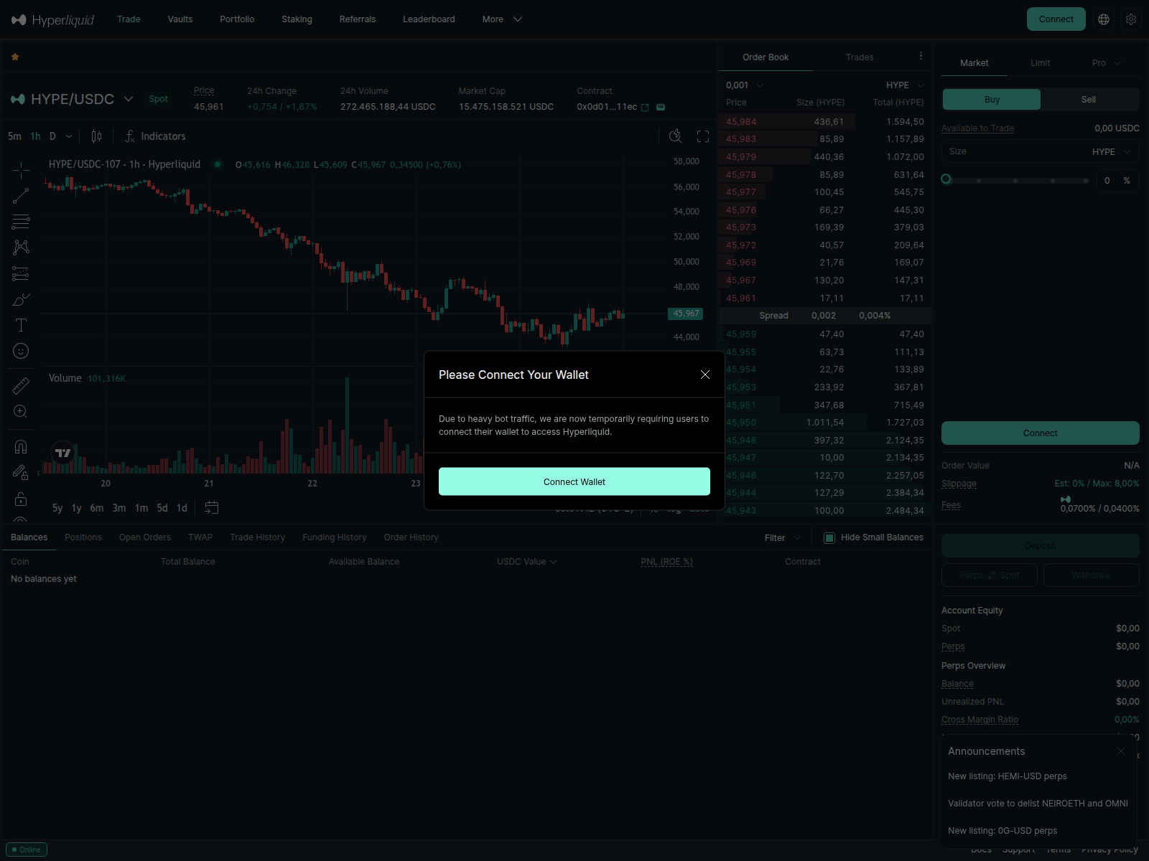
Task: Expand chart interval options dropdown
Action: coord(69,136)
